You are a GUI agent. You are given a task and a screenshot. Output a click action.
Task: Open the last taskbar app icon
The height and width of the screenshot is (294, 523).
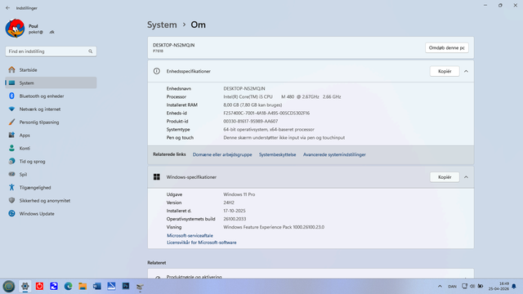140,287
